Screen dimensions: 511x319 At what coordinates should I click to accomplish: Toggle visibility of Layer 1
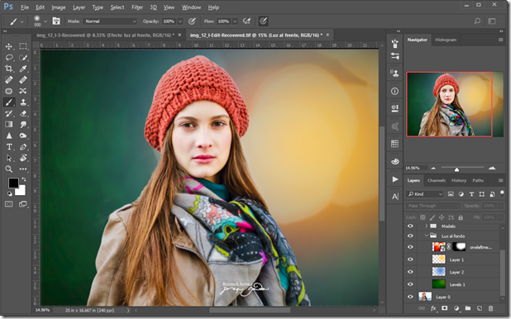pyautogui.click(x=410, y=259)
